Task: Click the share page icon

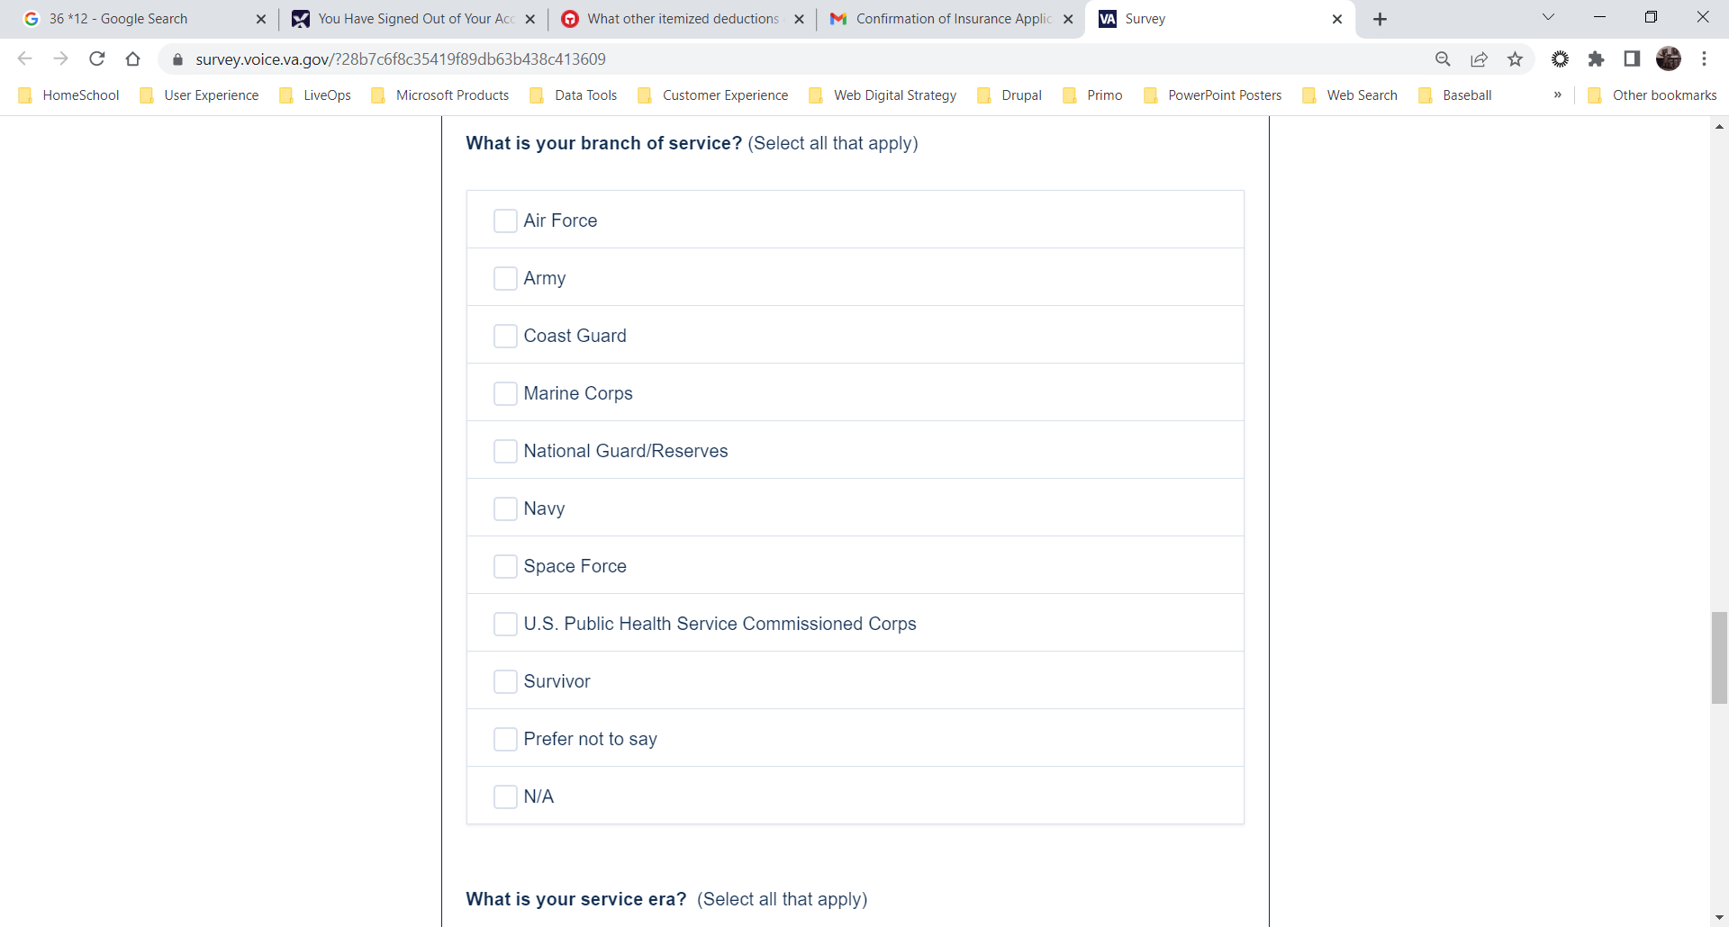Action: (x=1480, y=59)
